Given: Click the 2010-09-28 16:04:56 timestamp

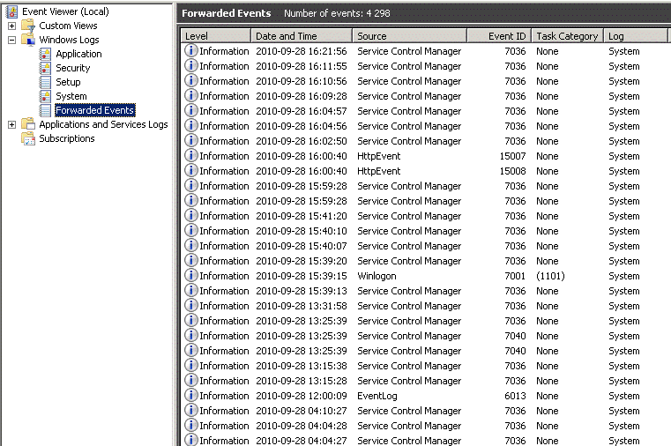Looking at the screenshot, I should [x=302, y=126].
